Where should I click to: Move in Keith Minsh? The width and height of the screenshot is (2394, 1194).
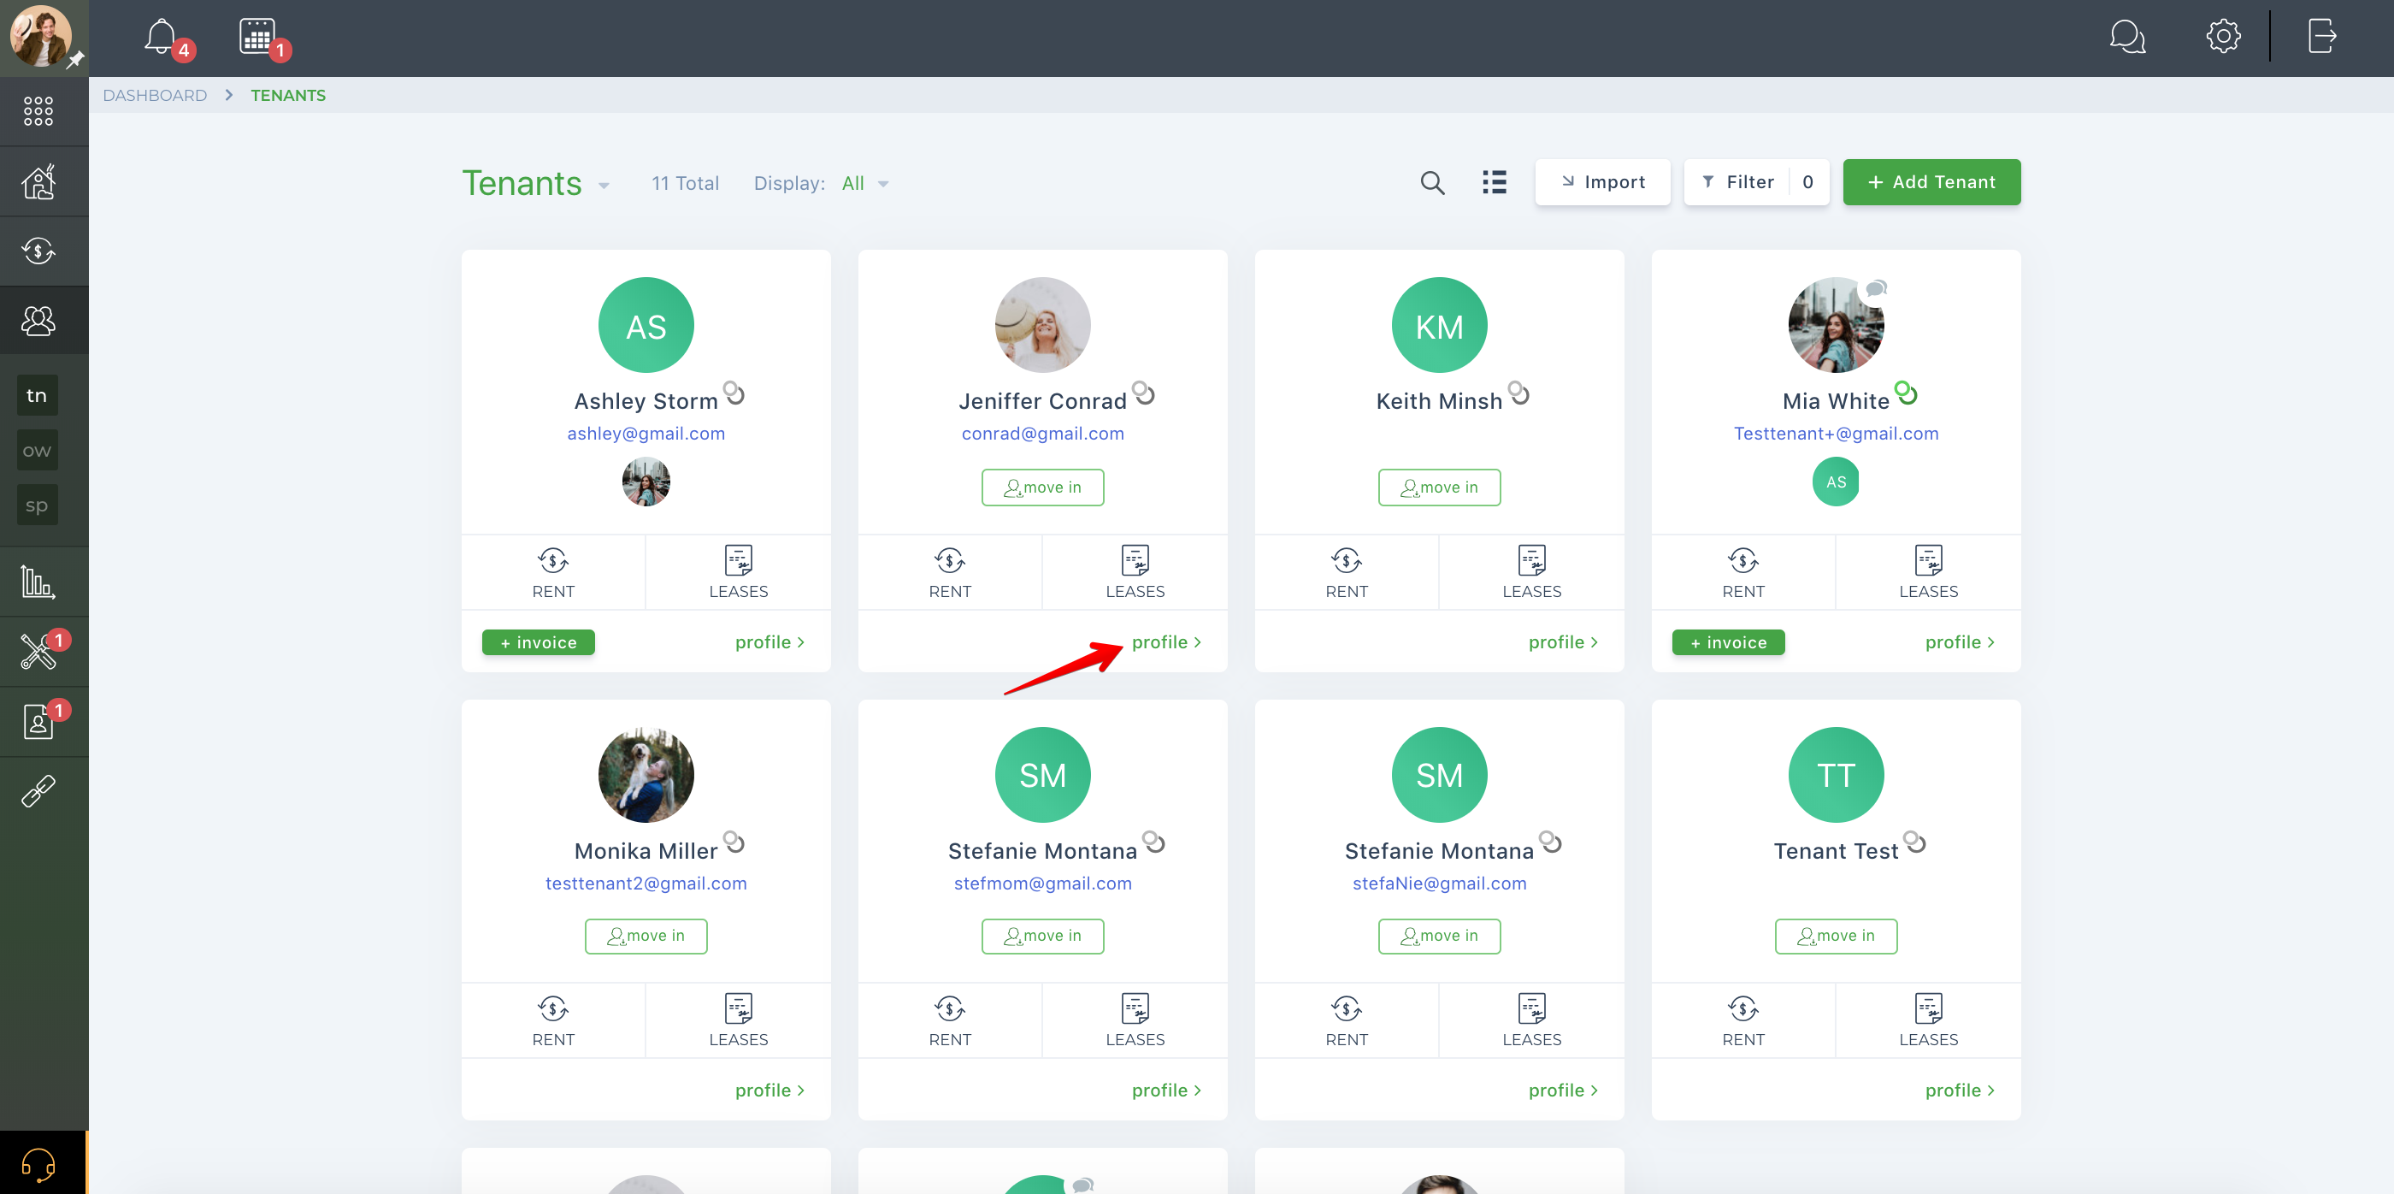pyautogui.click(x=1439, y=488)
